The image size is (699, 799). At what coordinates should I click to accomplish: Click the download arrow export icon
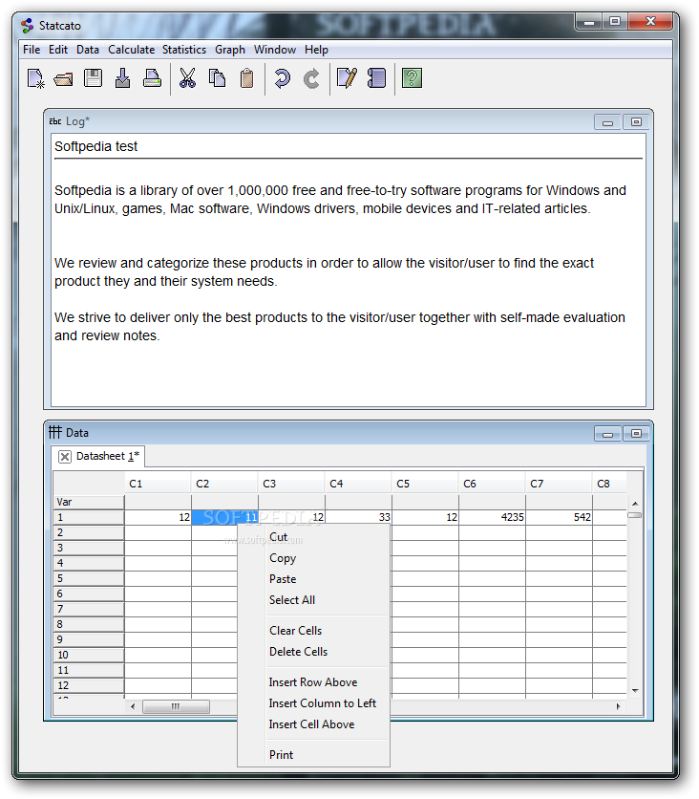pyautogui.click(x=122, y=78)
